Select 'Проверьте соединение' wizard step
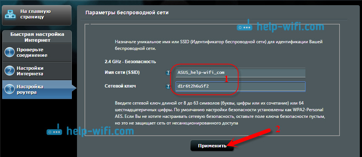This screenshot has height=157, width=362. point(31,52)
